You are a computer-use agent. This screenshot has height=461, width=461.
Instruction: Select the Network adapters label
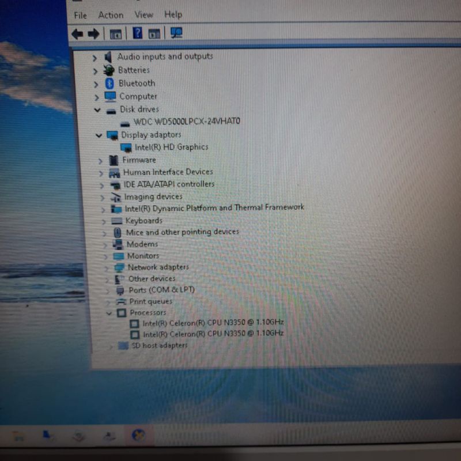158,267
